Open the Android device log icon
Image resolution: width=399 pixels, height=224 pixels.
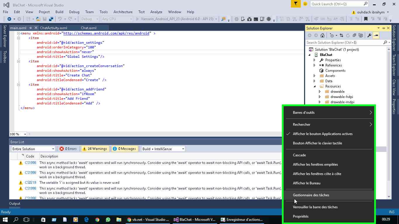pos(262,19)
